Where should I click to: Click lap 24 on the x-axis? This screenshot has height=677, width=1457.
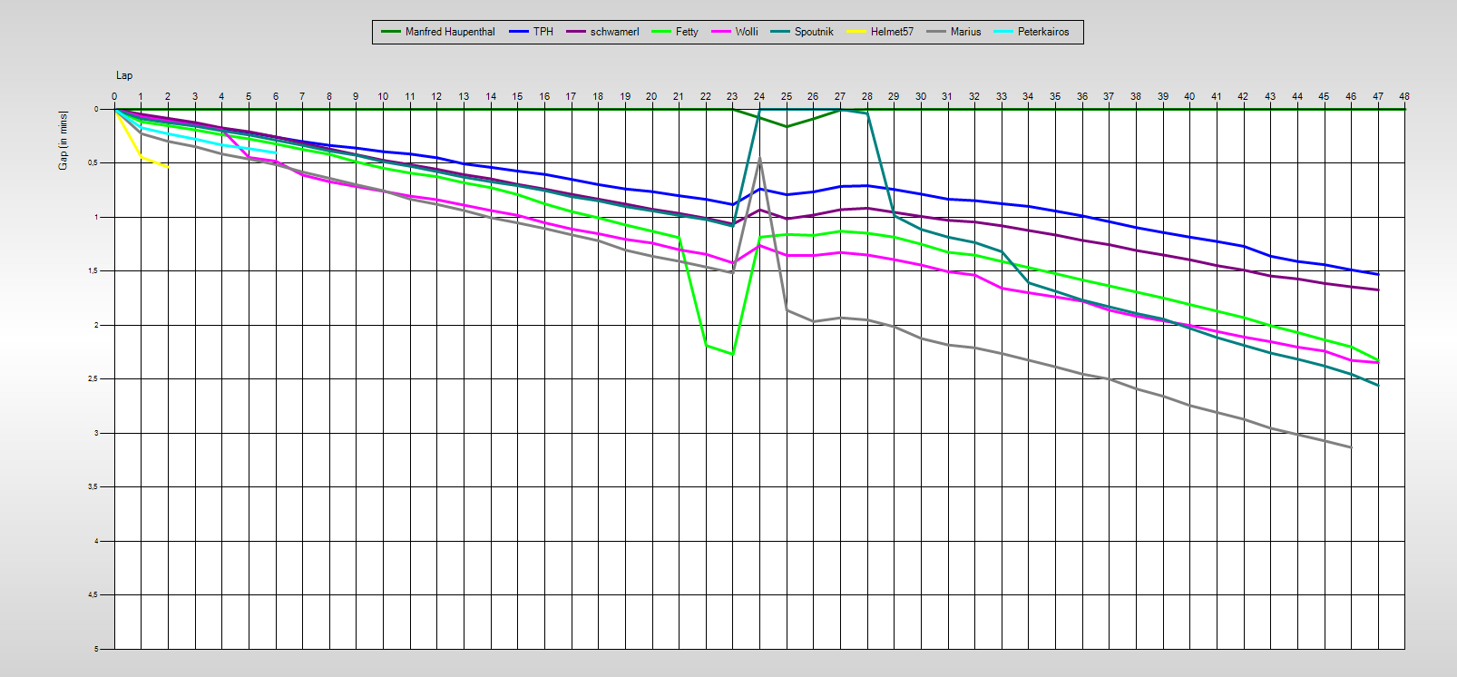tap(759, 96)
